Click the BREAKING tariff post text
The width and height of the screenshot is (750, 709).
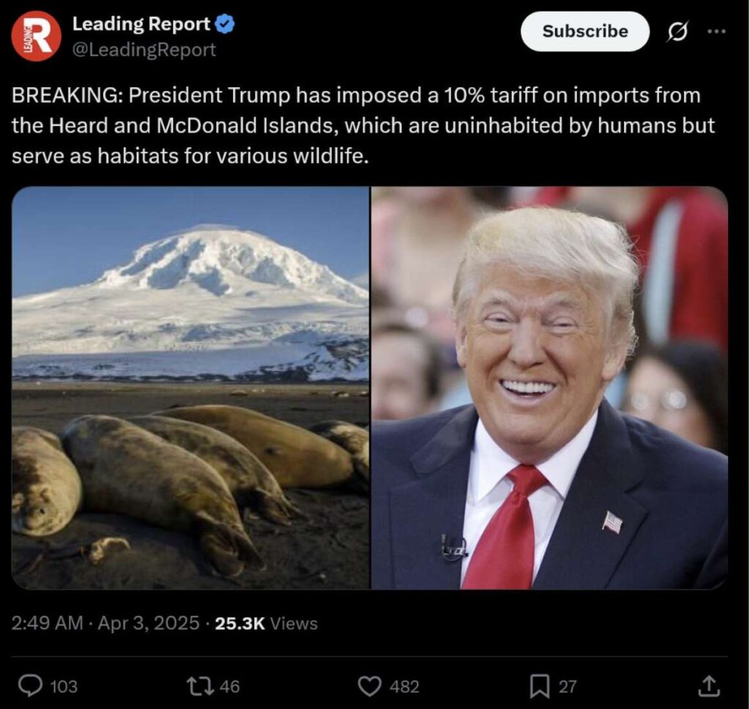tap(363, 125)
